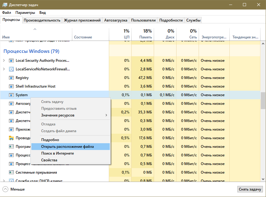
Task: Open the Параметры menu
Action: point(25,13)
